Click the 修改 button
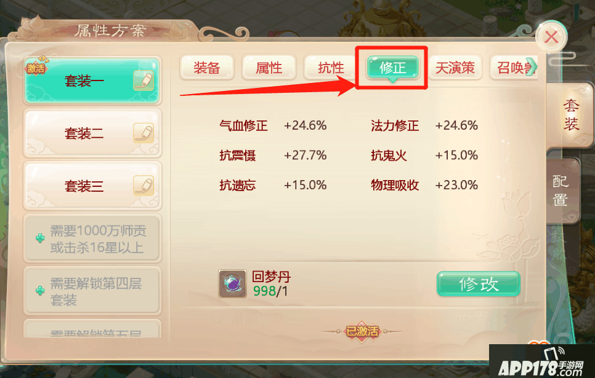The height and width of the screenshot is (378, 595). 478,284
